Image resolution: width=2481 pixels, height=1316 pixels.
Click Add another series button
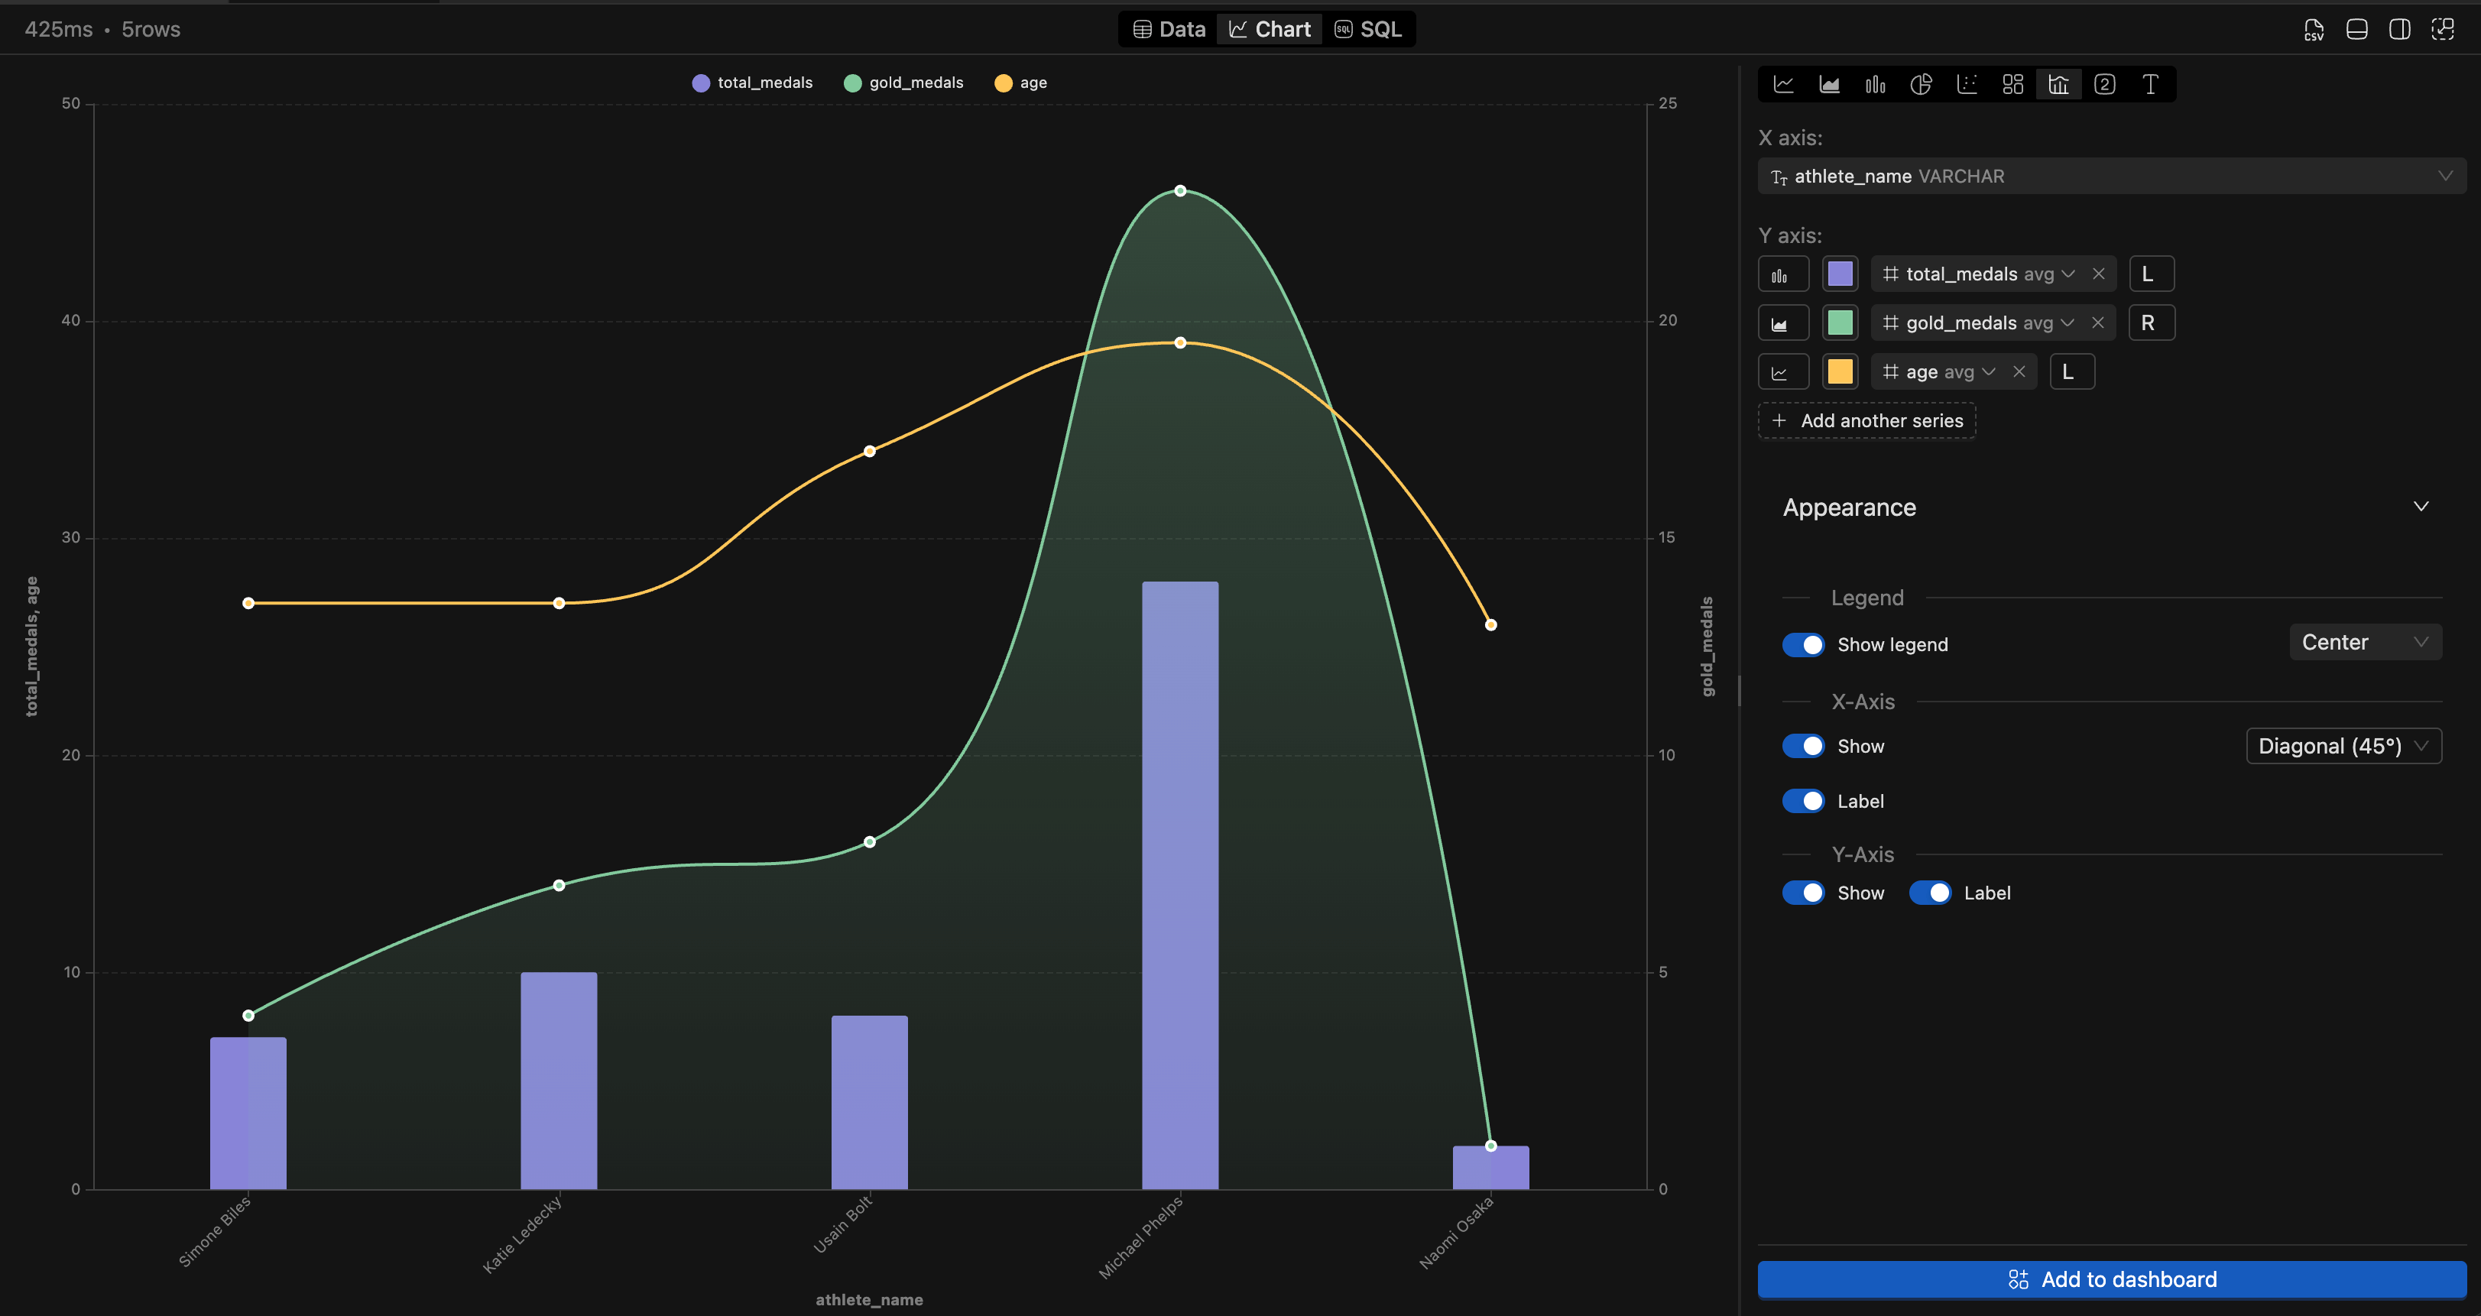[x=1866, y=420]
